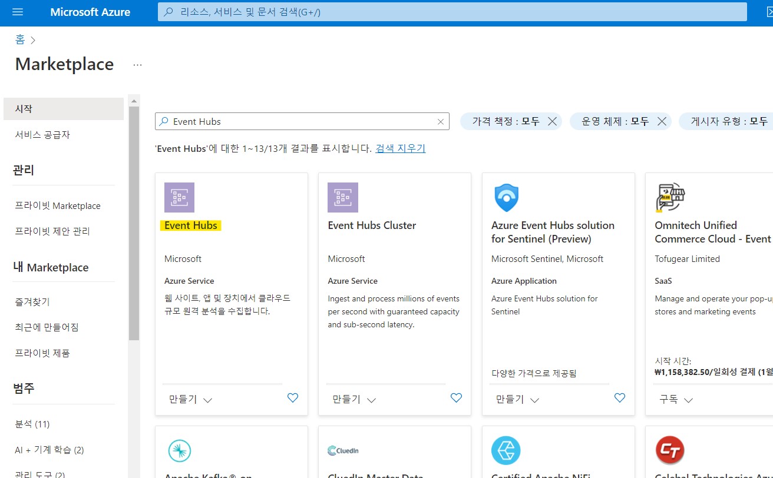Focus the top resource search bar
This screenshot has width=773, height=478.
[x=452, y=12]
